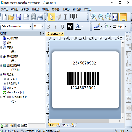Click the font color A icon

click(78, 26)
